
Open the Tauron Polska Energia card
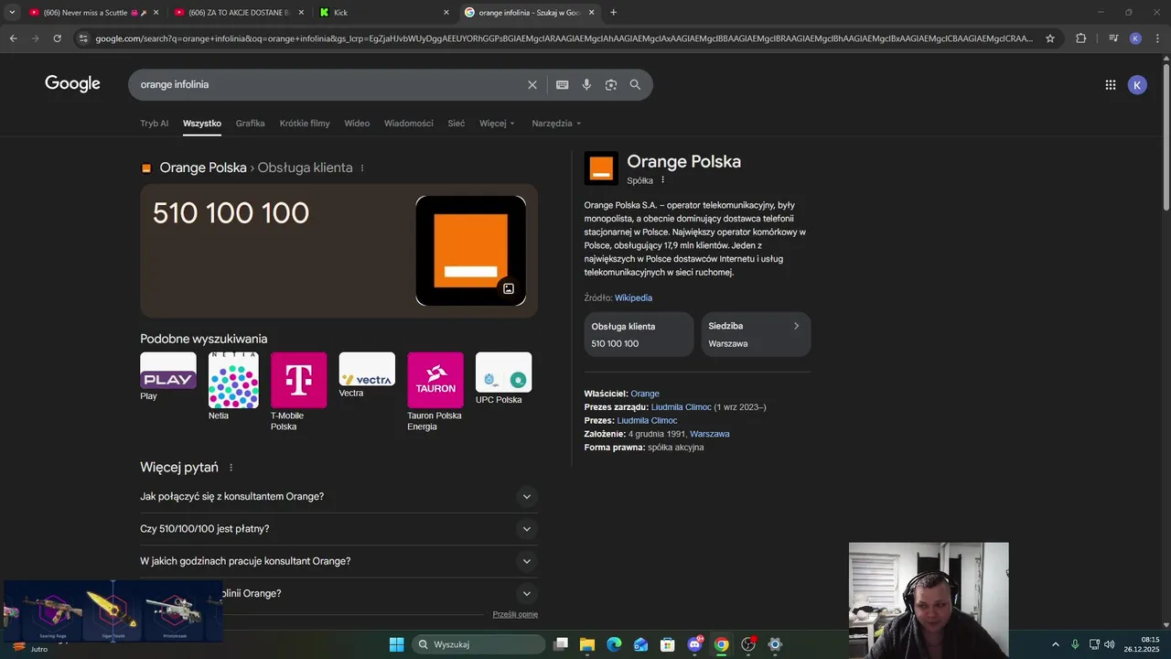point(435,392)
